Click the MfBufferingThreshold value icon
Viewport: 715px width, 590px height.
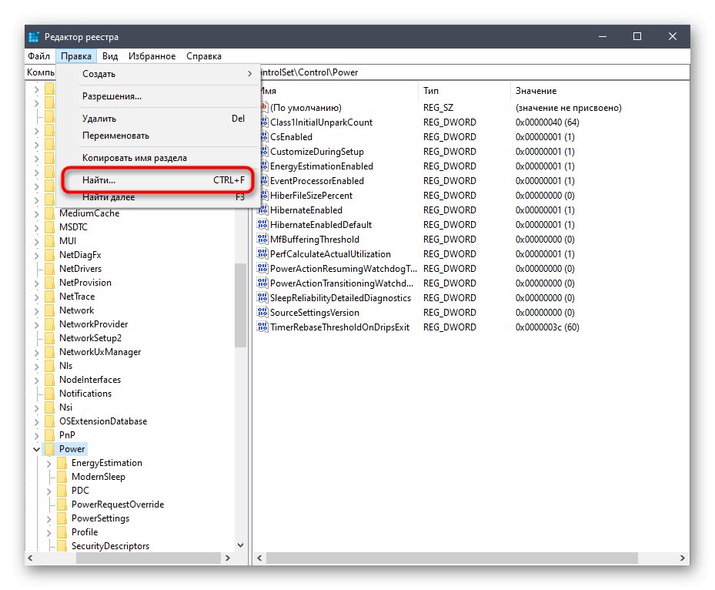coord(262,239)
